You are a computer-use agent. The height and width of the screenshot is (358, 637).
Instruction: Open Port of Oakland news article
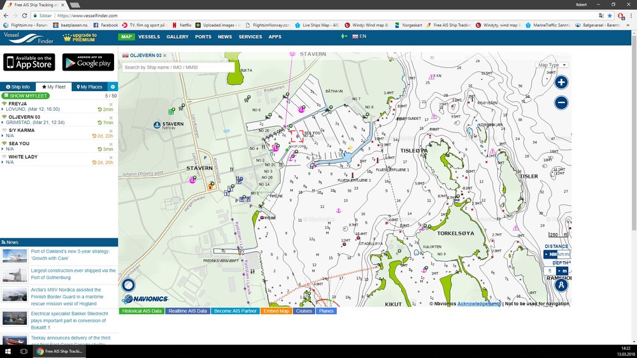(x=70, y=255)
